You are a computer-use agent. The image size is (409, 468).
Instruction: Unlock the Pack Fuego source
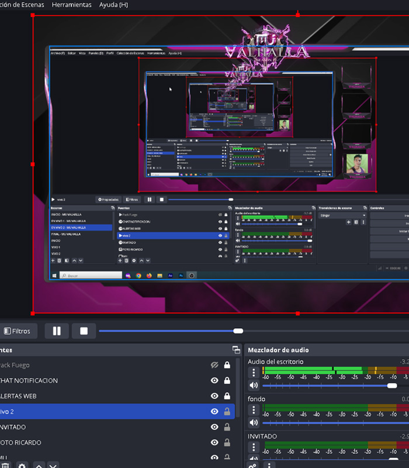coord(227,365)
